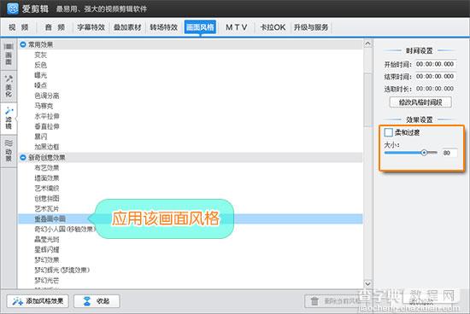Select the 曝光 effect

40,75
